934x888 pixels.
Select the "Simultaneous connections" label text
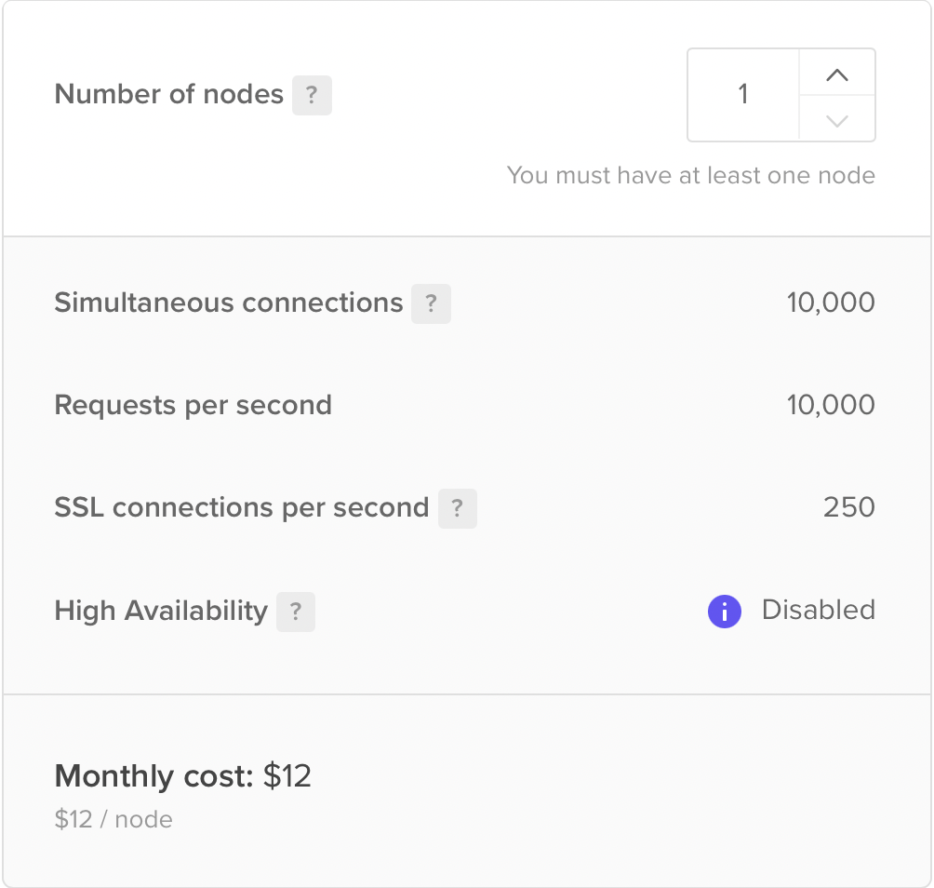point(229,303)
